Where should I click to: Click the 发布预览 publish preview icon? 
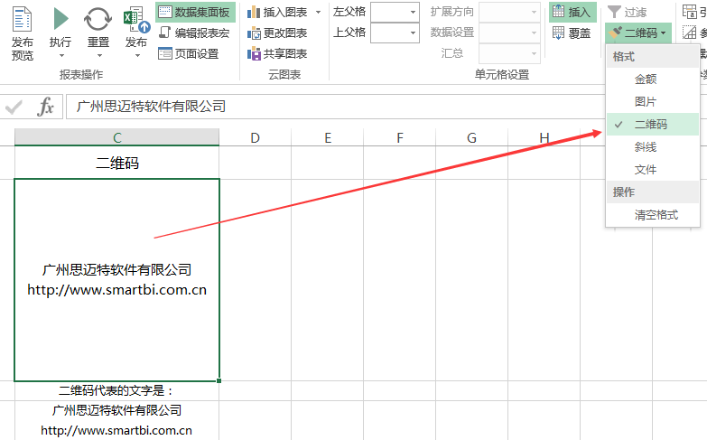click(22, 19)
